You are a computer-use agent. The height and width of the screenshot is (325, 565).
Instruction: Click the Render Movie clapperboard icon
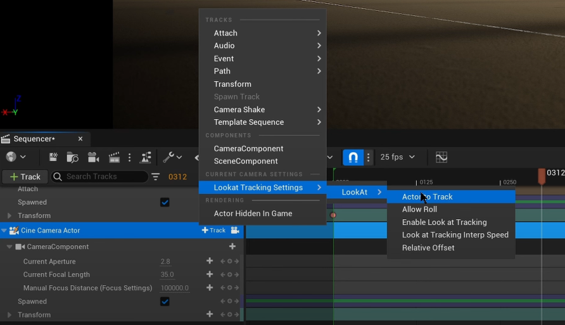coord(114,157)
